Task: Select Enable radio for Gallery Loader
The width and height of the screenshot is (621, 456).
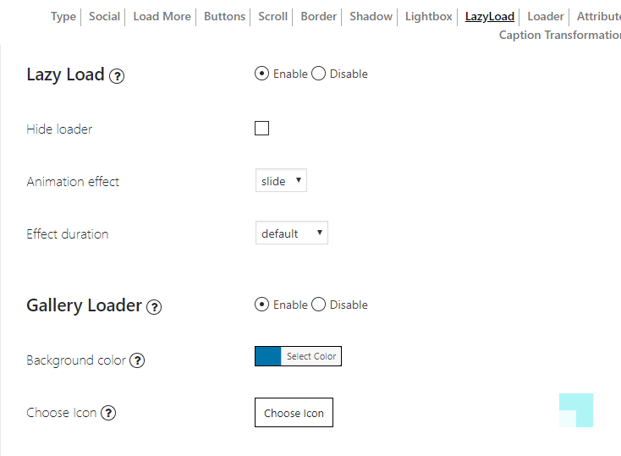Action: point(261,305)
